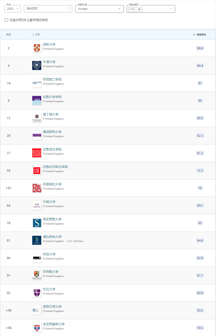
Task: Click rank 28 in Manchester row
Action: (x=9, y=136)
